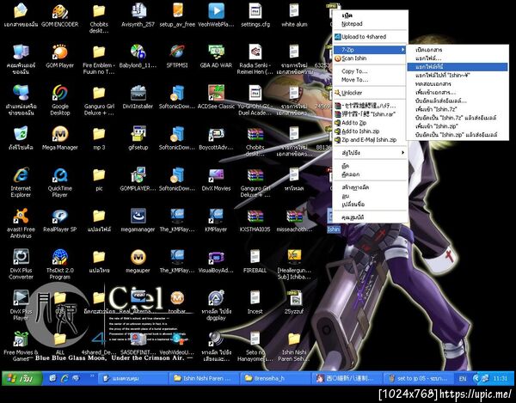The width and height of the screenshot is (516, 403).
Task: Expand the 7-Zip submenu arrow
Action: (x=402, y=50)
